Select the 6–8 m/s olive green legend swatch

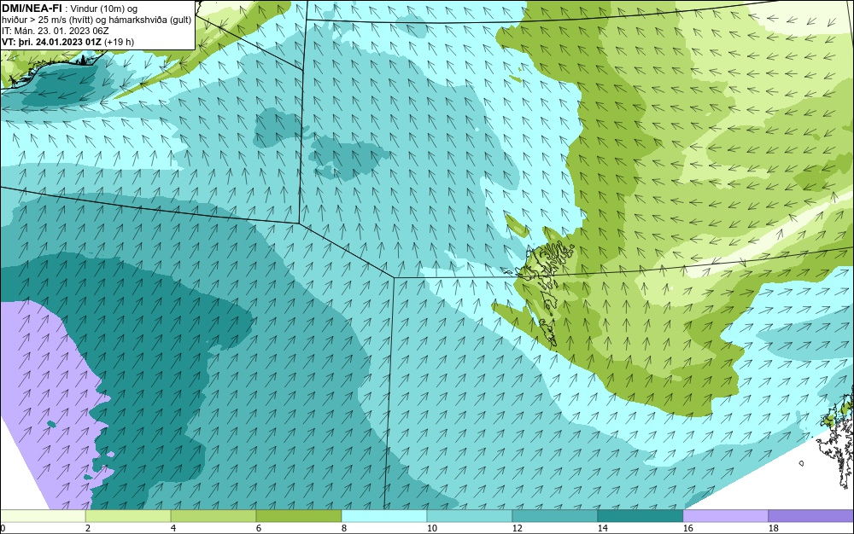tap(299, 516)
